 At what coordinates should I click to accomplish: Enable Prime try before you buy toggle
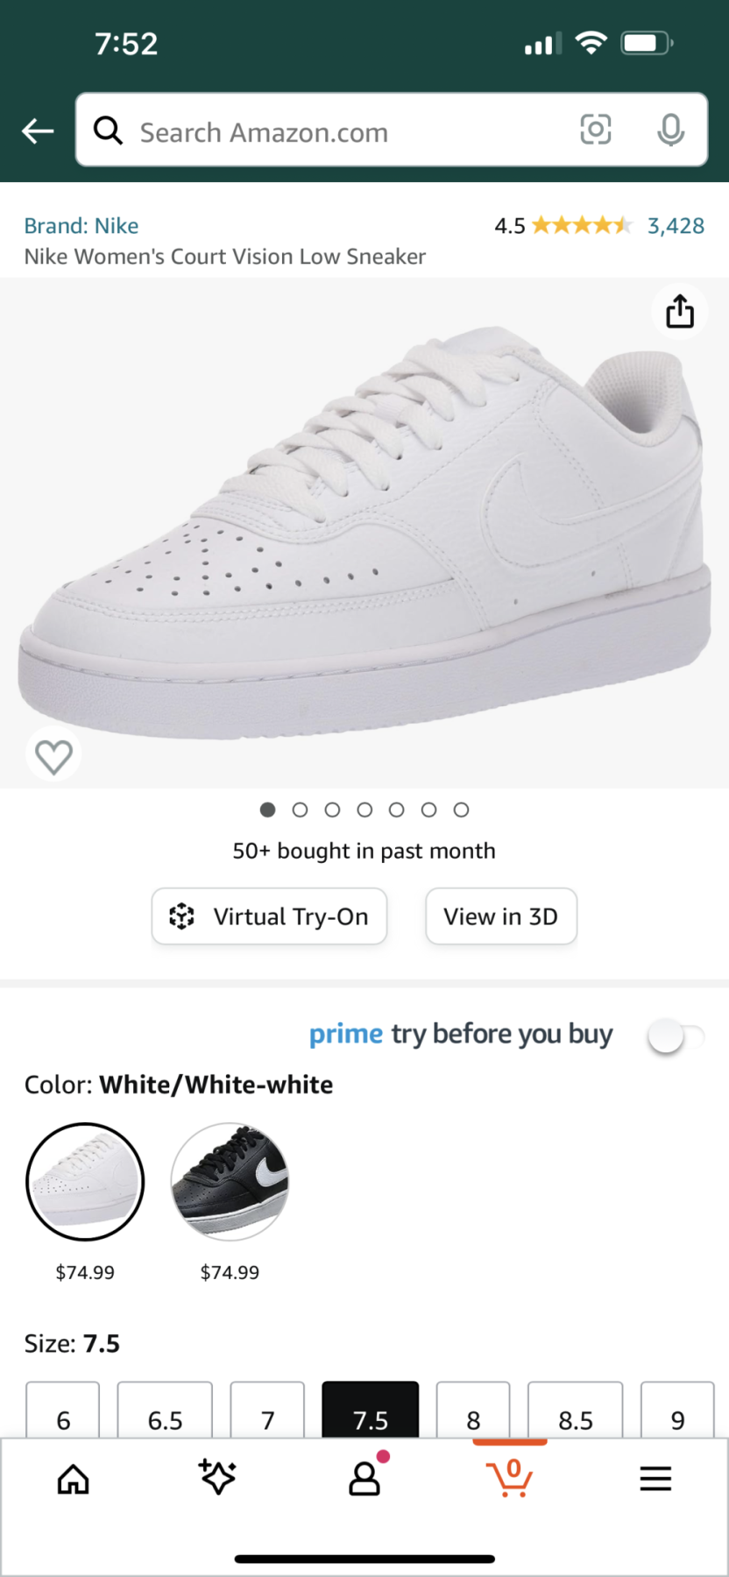click(676, 1036)
